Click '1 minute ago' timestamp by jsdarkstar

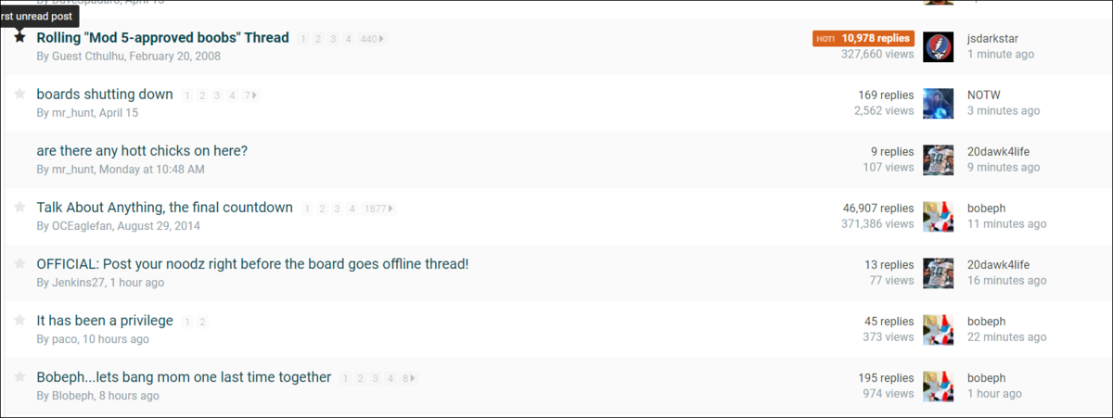point(1001,55)
